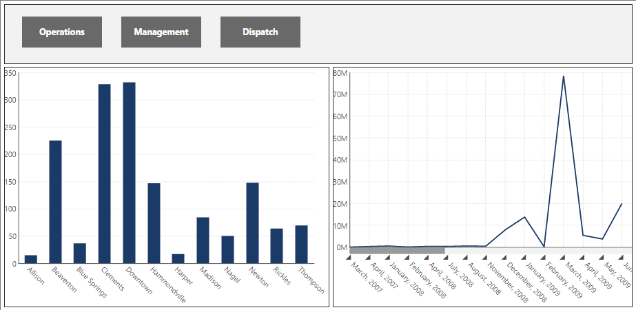Click the line point at December, 2008

point(505,230)
